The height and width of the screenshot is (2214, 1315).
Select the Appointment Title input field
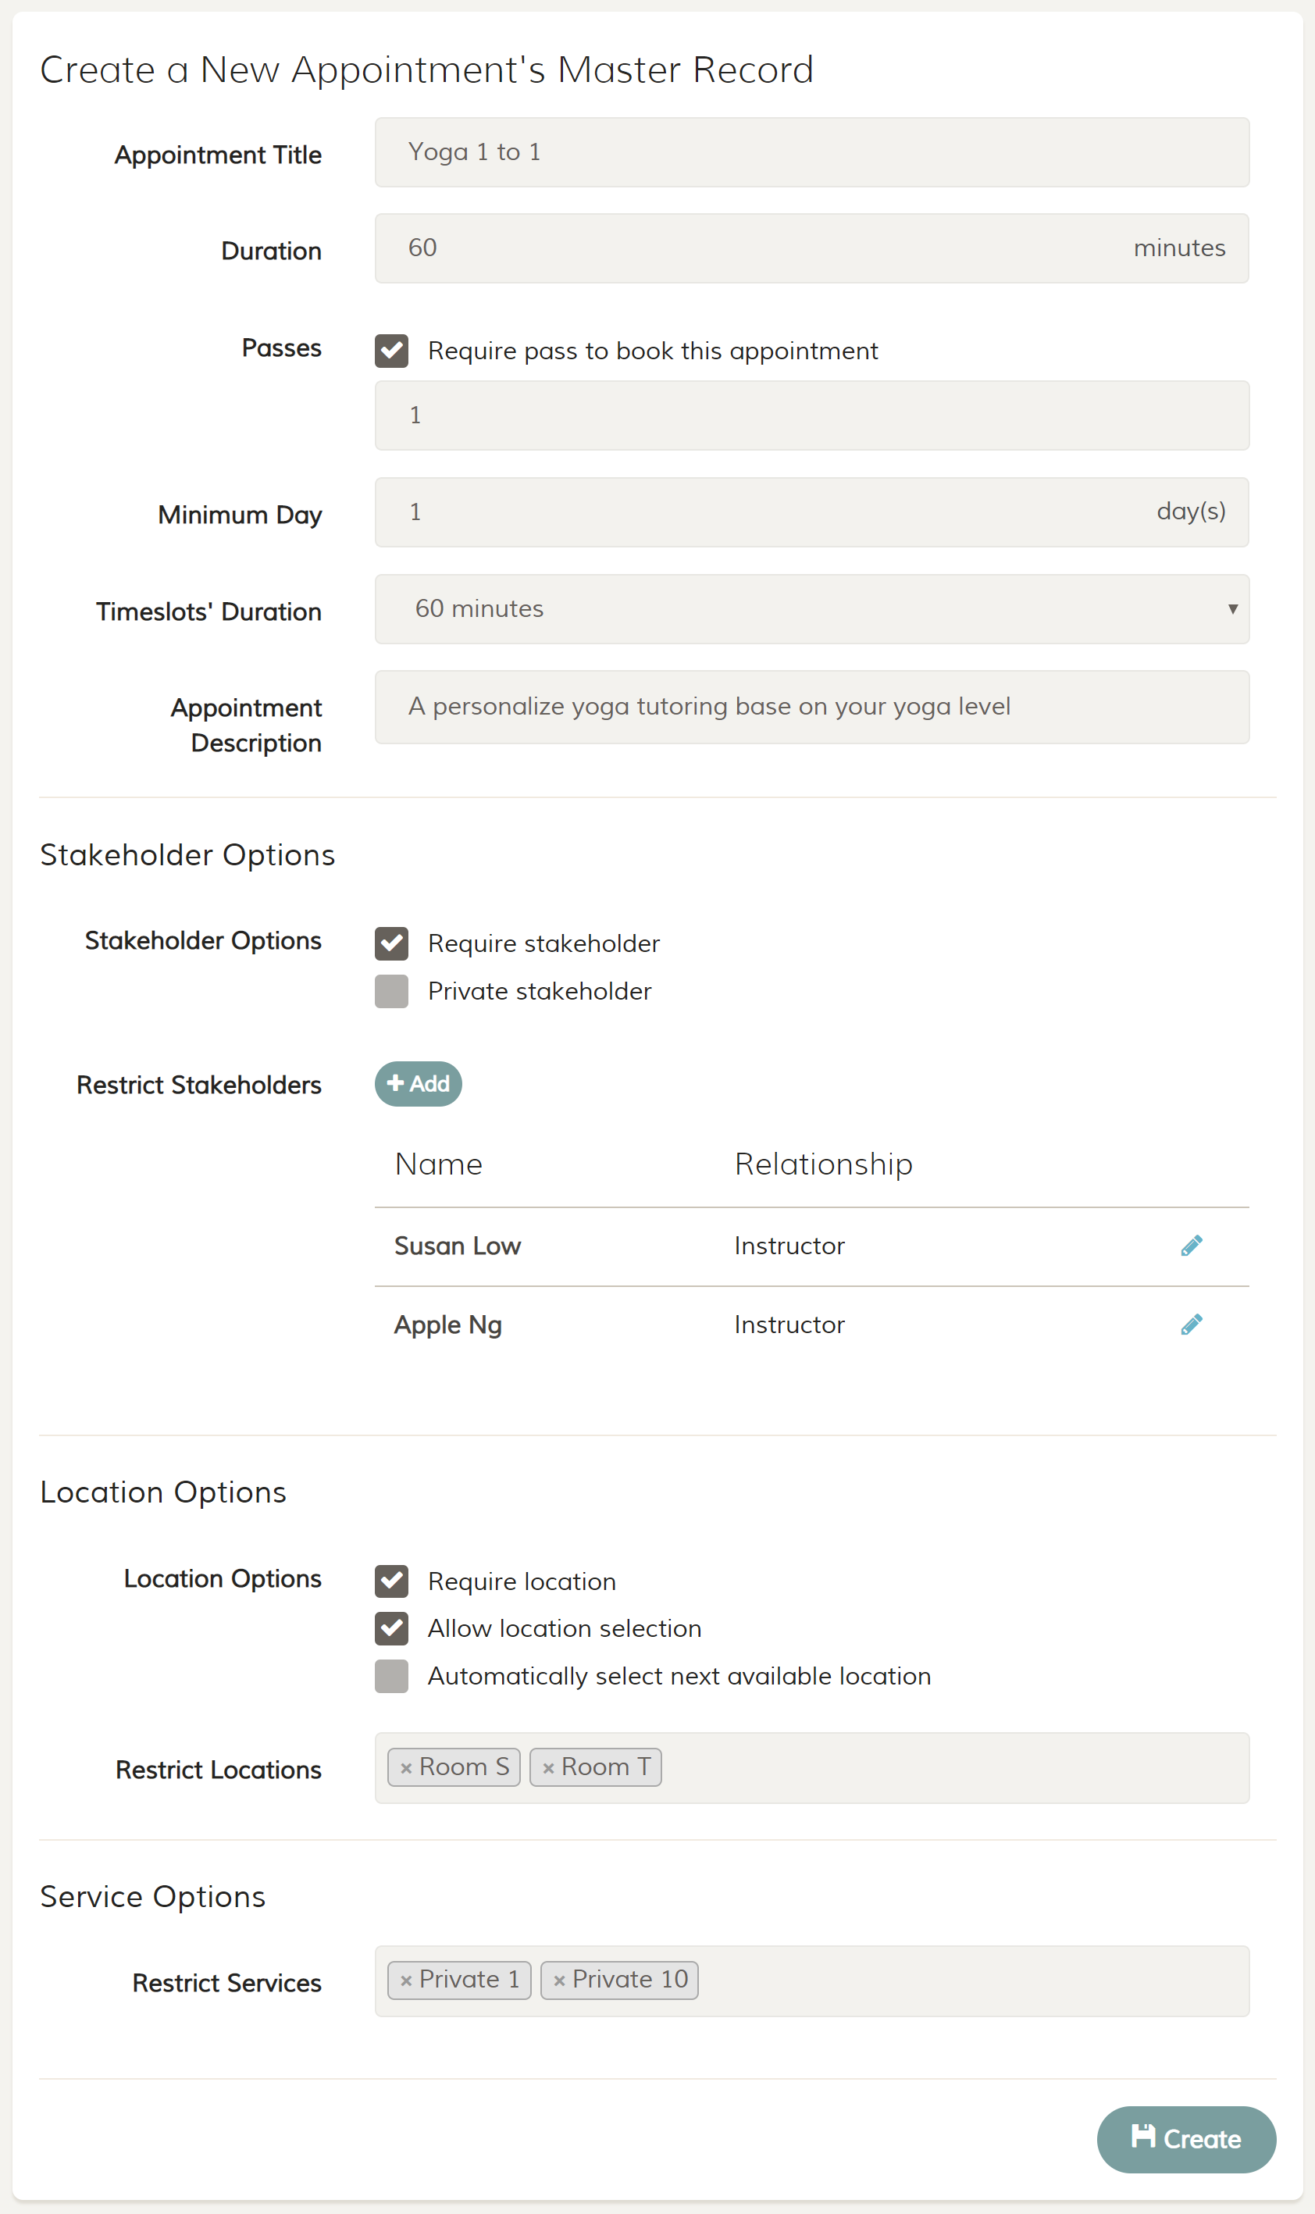(x=811, y=152)
